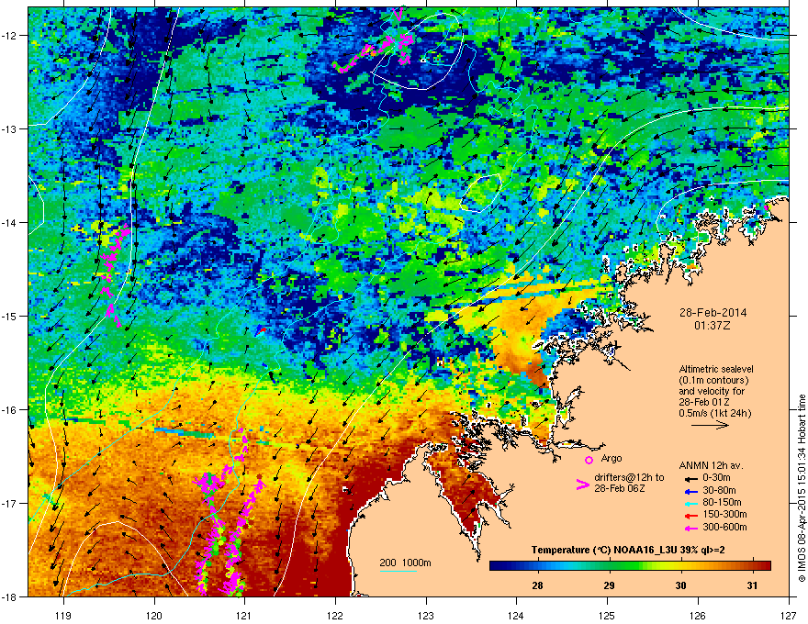This screenshot has width=808, height=624.
Task: Click the magenta drifters chevron legend symbol
Action: click(583, 485)
